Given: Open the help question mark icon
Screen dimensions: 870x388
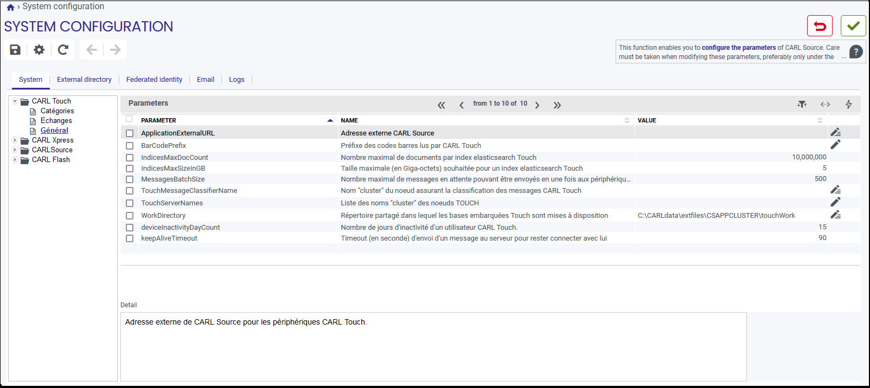Looking at the screenshot, I should point(856,52).
